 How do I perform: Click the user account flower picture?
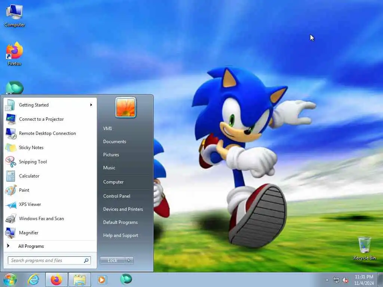[x=126, y=107]
